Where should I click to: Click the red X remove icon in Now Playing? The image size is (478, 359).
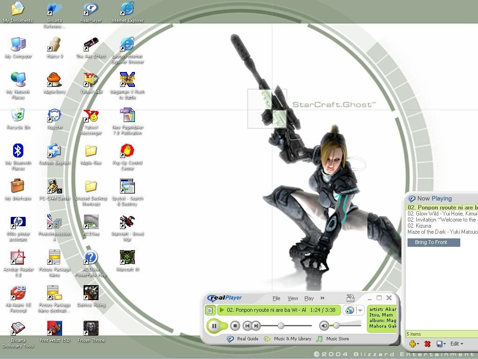point(428,344)
